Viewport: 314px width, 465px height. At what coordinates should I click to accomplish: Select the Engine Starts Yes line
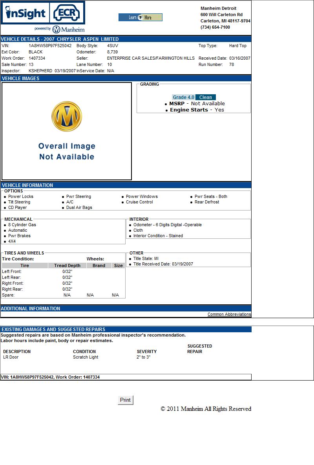197,110
